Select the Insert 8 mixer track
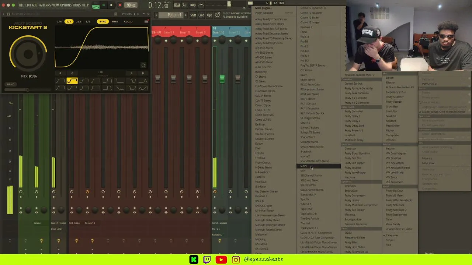Image resolution: width=472 pixels, height=265 pixels. pos(185,32)
